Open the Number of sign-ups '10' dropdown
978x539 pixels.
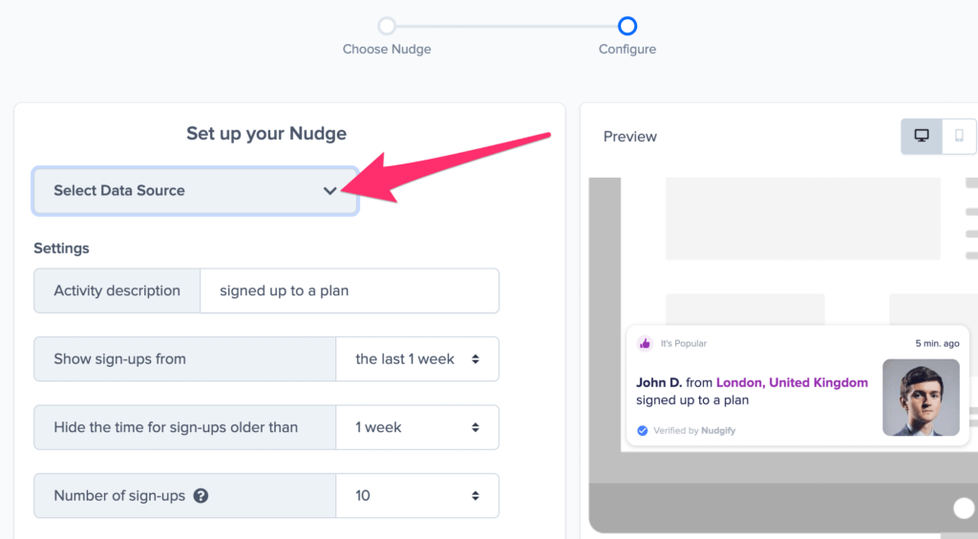417,496
